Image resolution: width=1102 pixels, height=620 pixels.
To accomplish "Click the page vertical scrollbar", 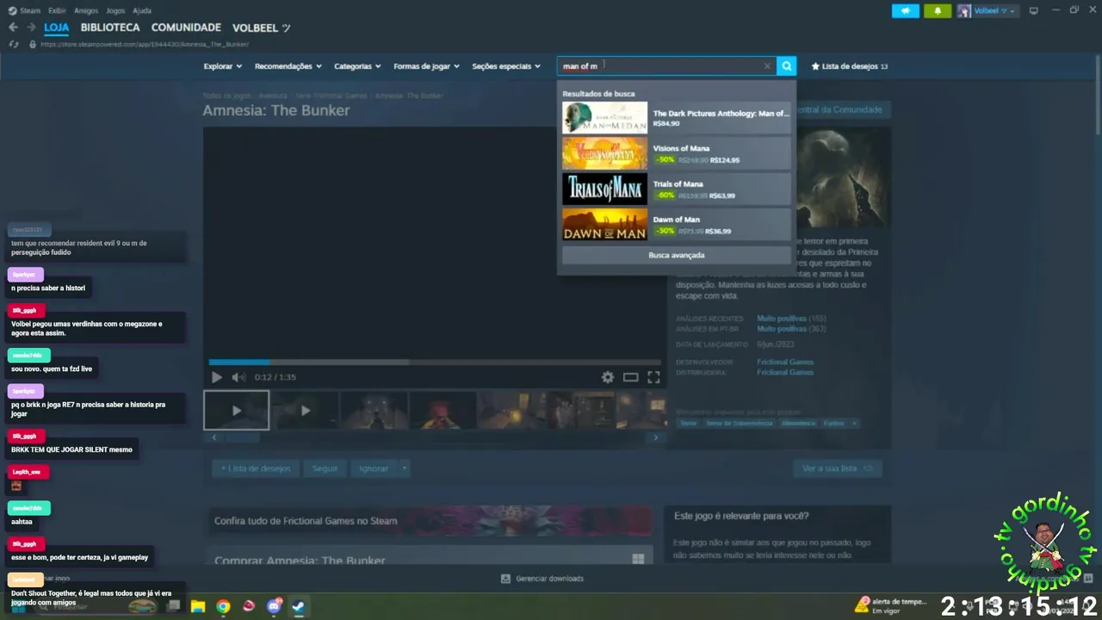I will [x=1098, y=95].
